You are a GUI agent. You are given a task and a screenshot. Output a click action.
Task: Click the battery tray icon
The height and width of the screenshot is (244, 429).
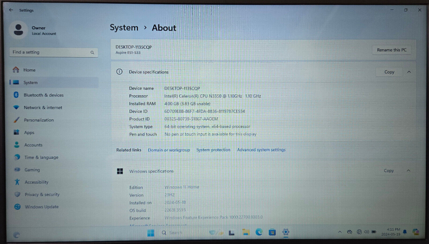[x=374, y=232]
